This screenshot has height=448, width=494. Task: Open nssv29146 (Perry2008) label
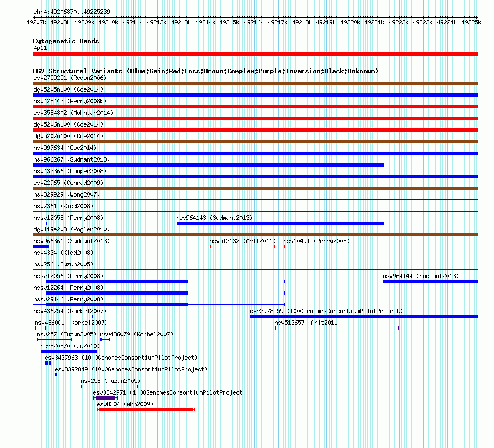coord(68,299)
